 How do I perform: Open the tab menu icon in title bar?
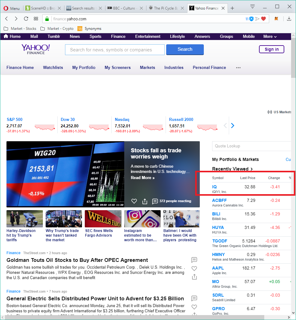253,6
